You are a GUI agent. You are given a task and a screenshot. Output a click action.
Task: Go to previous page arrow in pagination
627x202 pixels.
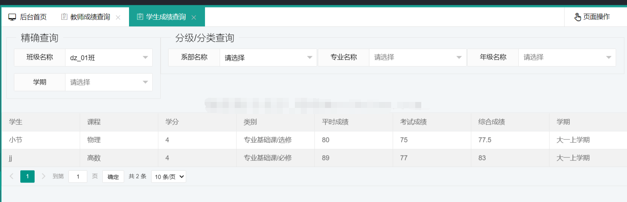pos(12,176)
